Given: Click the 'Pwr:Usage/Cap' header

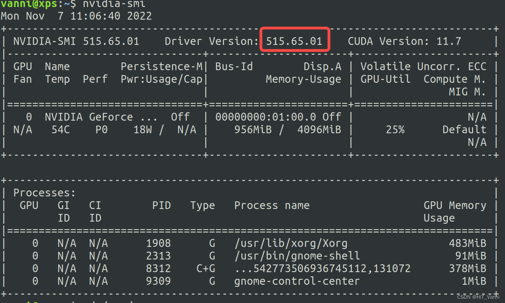Looking at the screenshot, I should 162,80.
